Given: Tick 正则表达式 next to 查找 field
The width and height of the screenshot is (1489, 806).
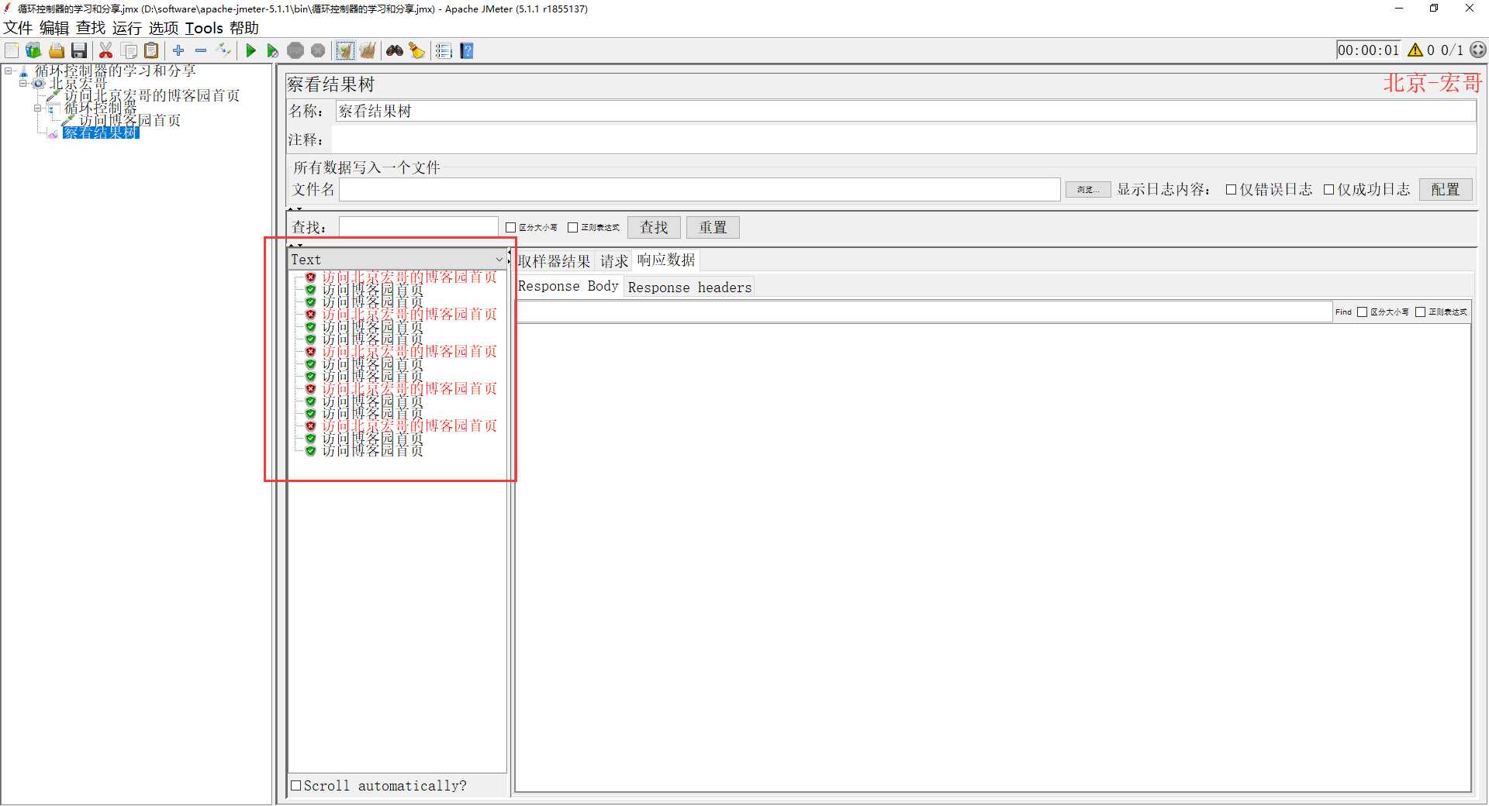Looking at the screenshot, I should [572, 228].
